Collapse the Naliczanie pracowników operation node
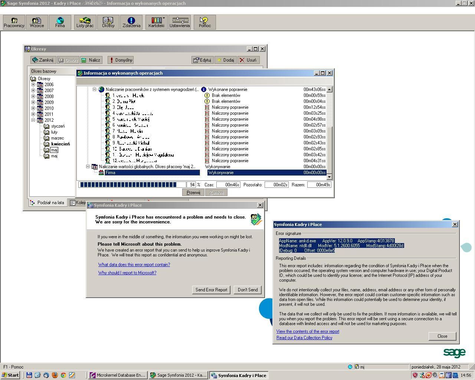Viewport: 475px width, 380px height. click(95, 89)
